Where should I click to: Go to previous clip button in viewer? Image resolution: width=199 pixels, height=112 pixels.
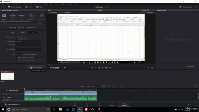pyautogui.click(x=152, y=68)
